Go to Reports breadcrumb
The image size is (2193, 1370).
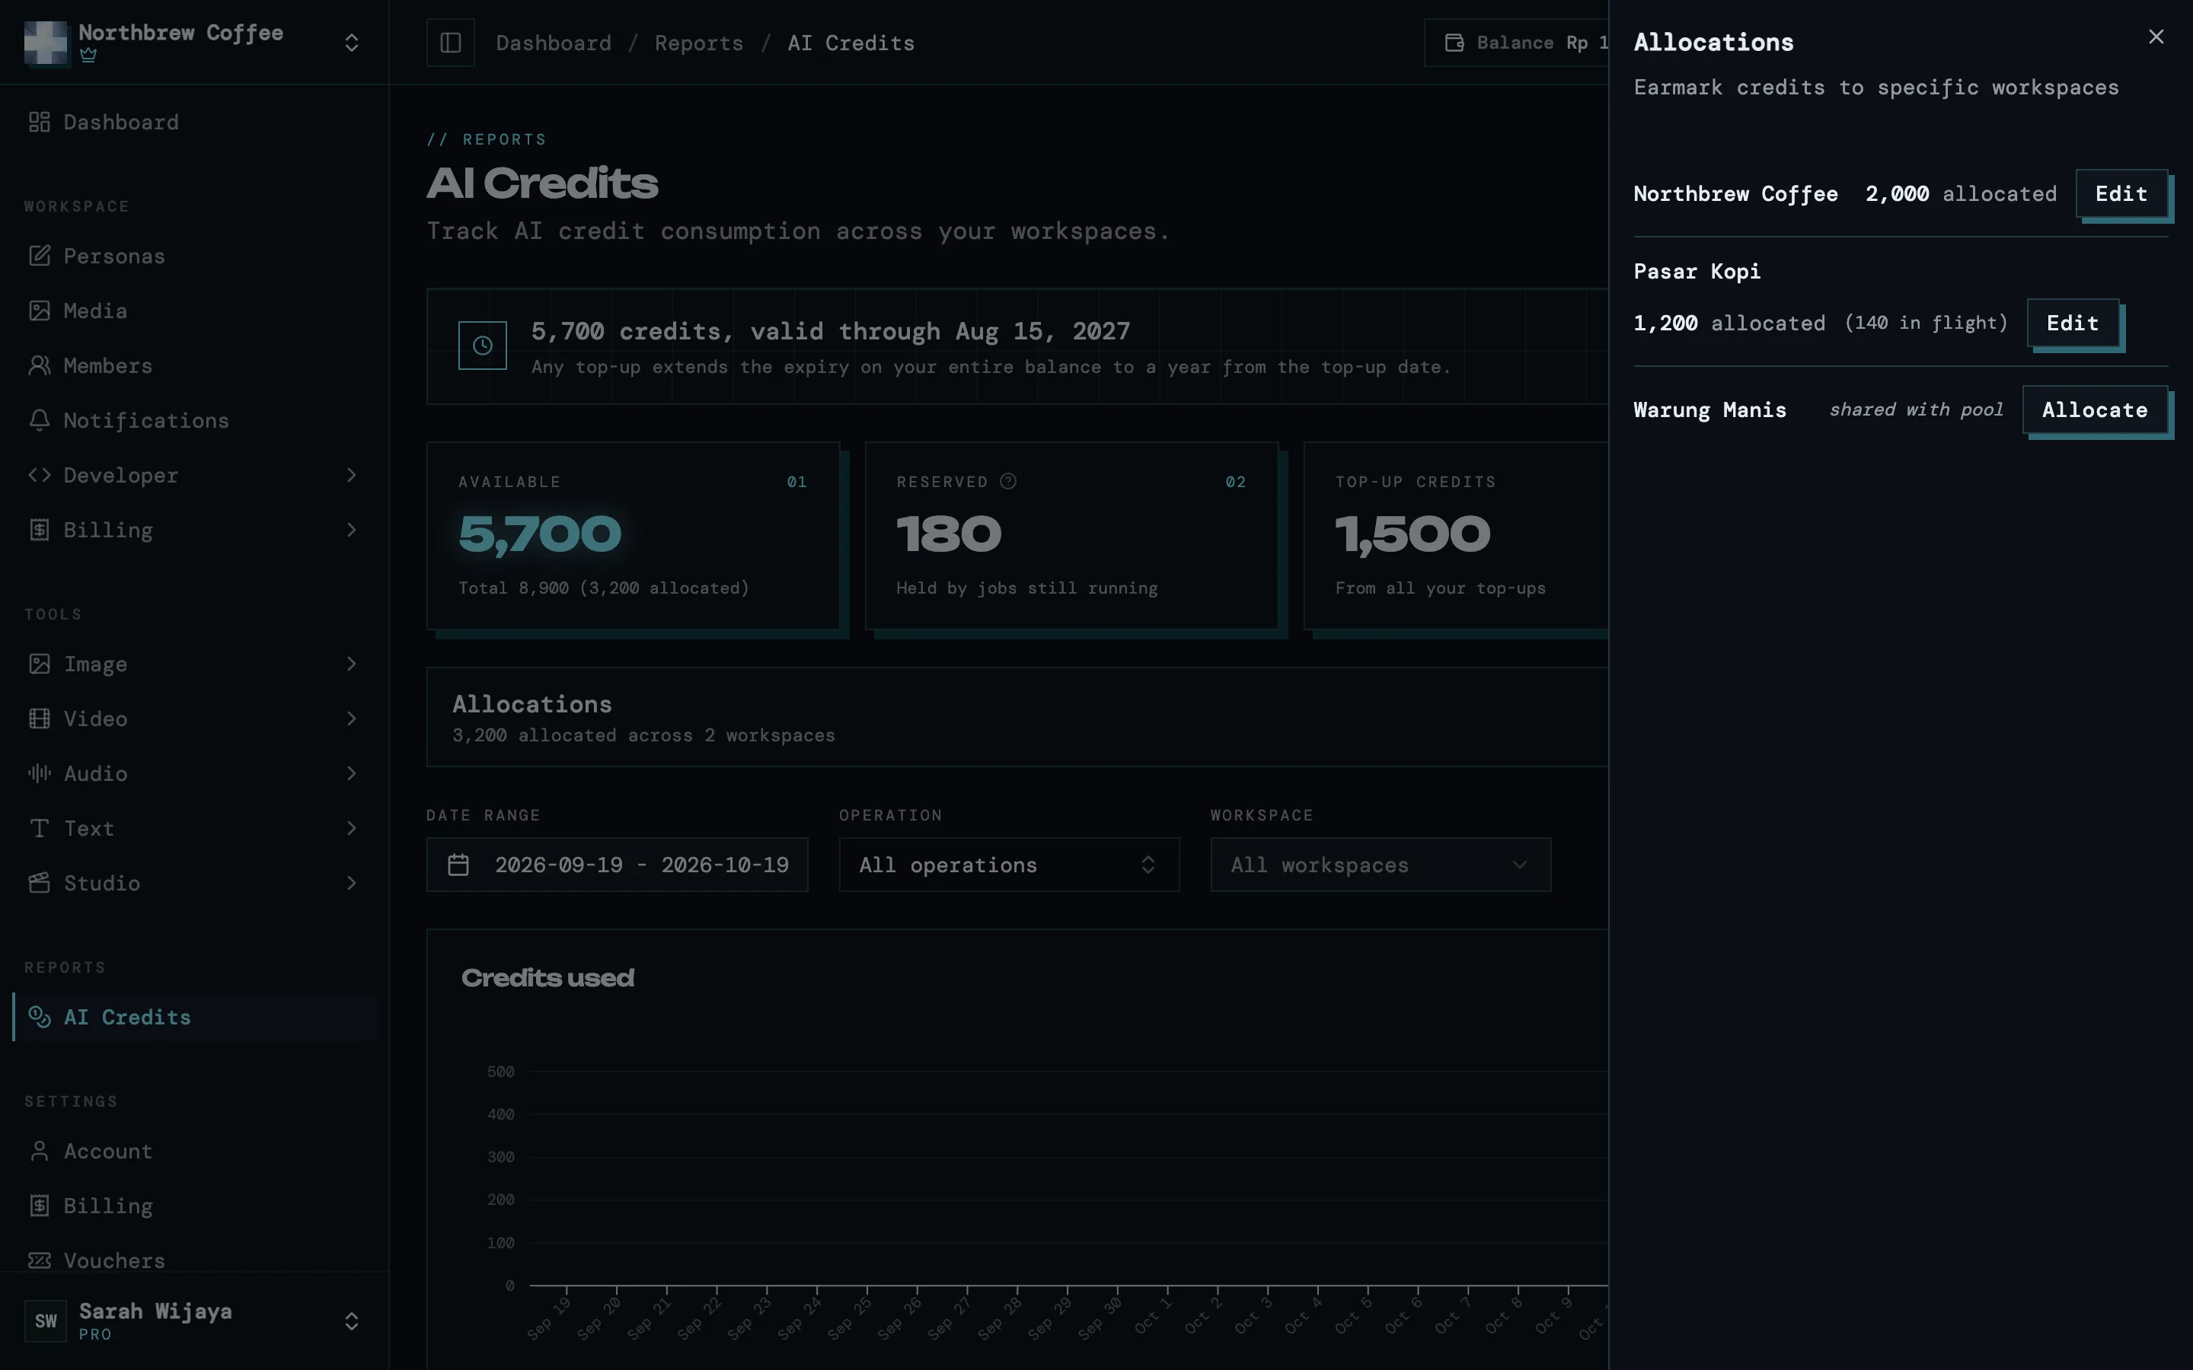699,43
